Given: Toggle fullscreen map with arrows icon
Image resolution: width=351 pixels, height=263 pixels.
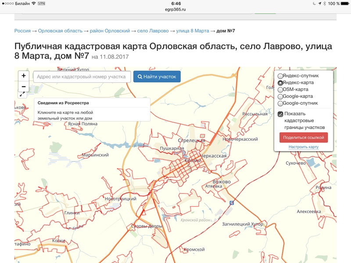Looking at the screenshot, I should coord(22,95).
